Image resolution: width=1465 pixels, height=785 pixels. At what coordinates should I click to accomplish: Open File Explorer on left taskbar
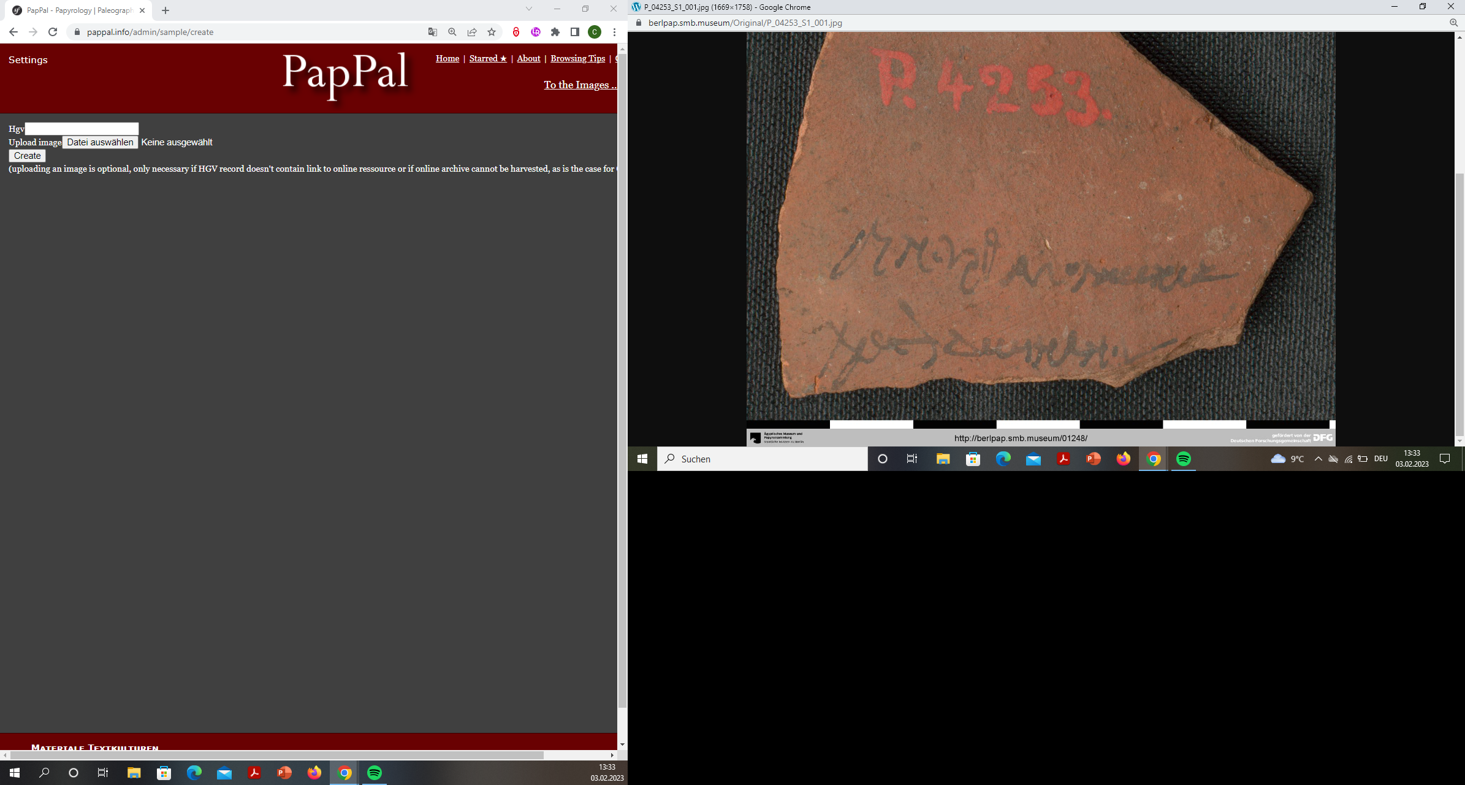point(134,773)
